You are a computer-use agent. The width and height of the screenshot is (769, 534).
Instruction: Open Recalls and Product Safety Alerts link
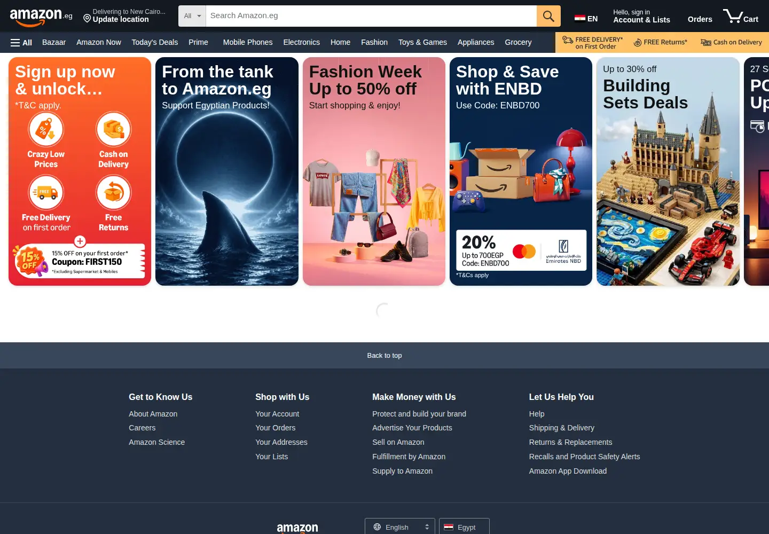(584, 457)
